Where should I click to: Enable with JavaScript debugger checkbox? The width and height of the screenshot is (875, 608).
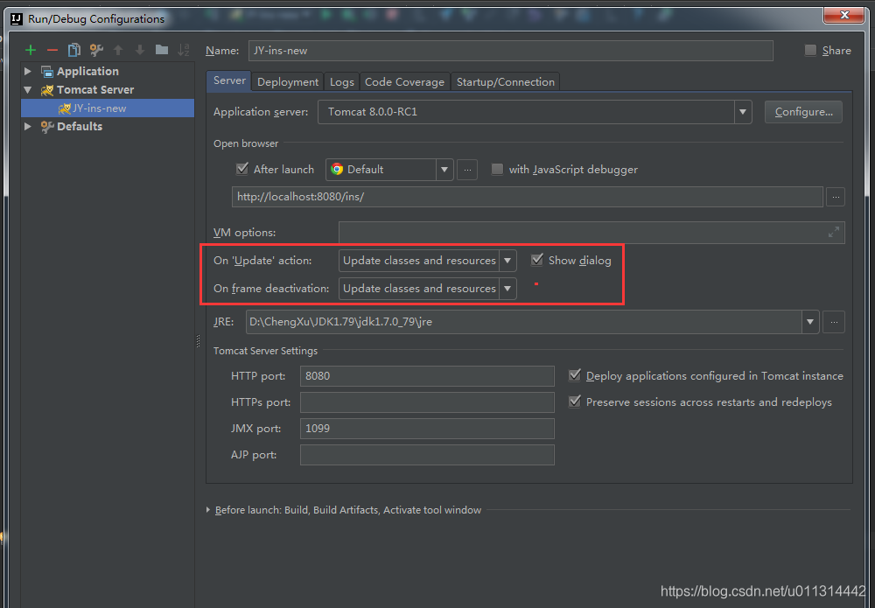[497, 169]
